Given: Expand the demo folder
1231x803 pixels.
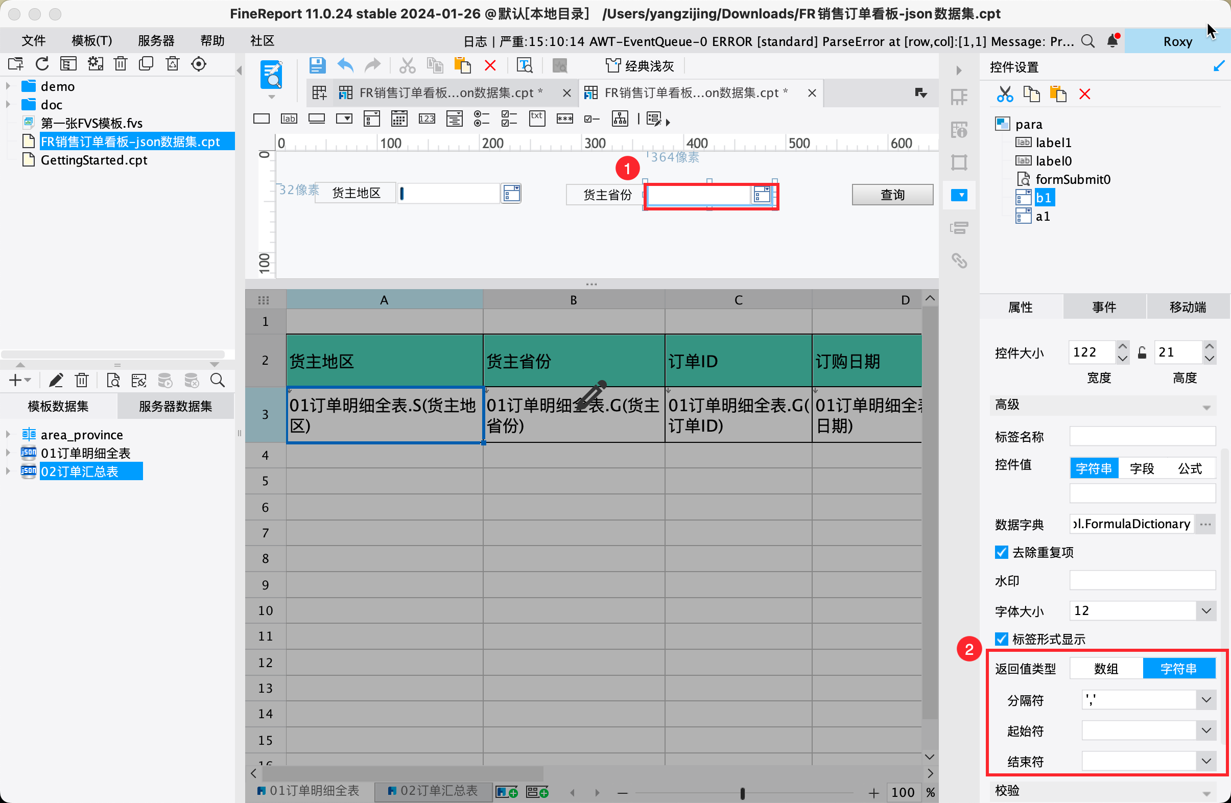Looking at the screenshot, I should pos(8,86).
